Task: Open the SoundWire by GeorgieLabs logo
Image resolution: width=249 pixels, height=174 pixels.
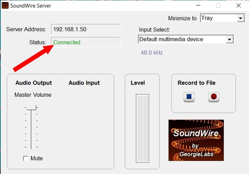Action: coord(196,140)
